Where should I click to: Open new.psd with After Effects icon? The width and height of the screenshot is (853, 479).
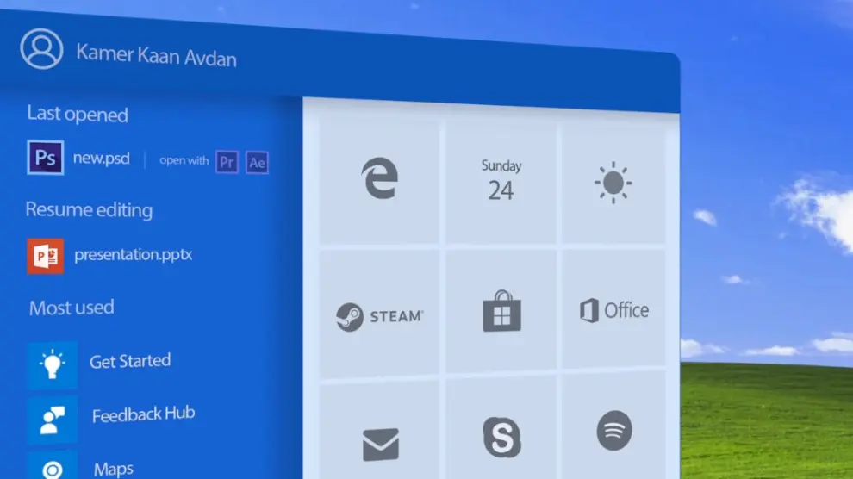tap(257, 162)
